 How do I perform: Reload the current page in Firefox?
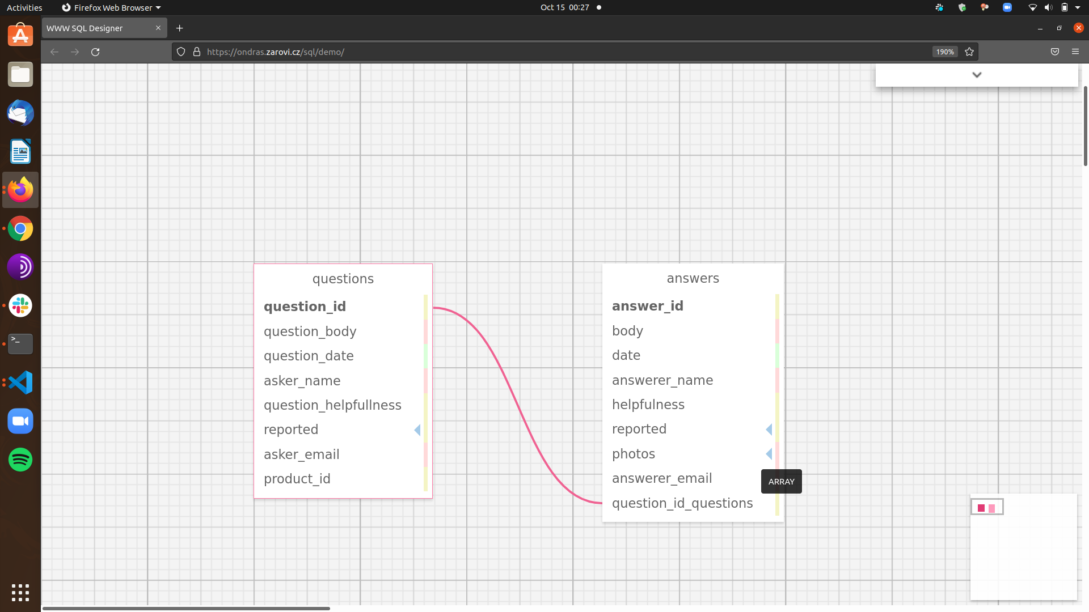(x=95, y=52)
